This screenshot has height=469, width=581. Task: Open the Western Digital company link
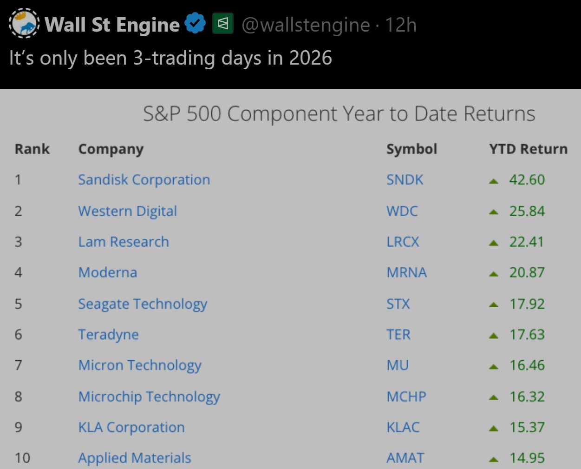128,211
